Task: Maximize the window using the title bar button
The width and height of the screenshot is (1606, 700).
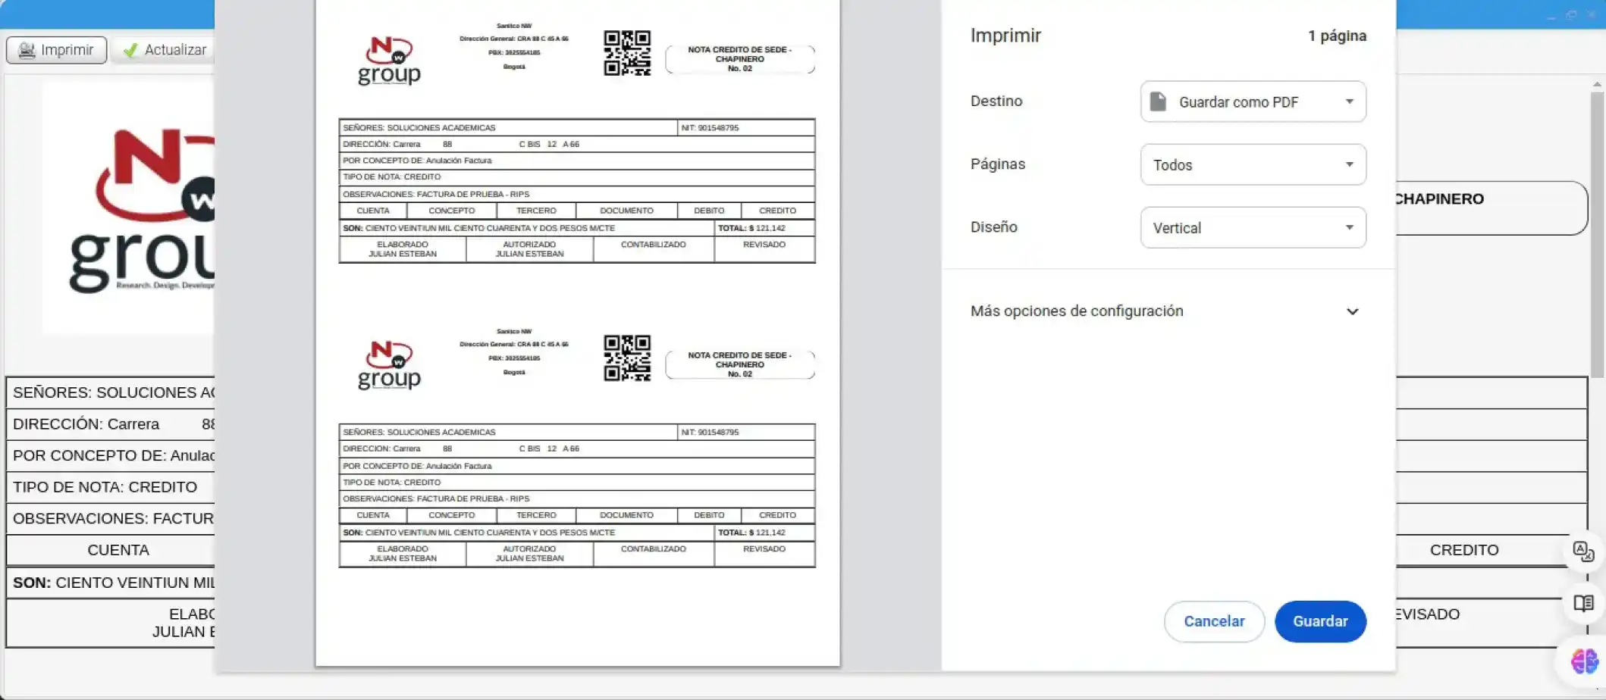Action: coord(1571,14)
